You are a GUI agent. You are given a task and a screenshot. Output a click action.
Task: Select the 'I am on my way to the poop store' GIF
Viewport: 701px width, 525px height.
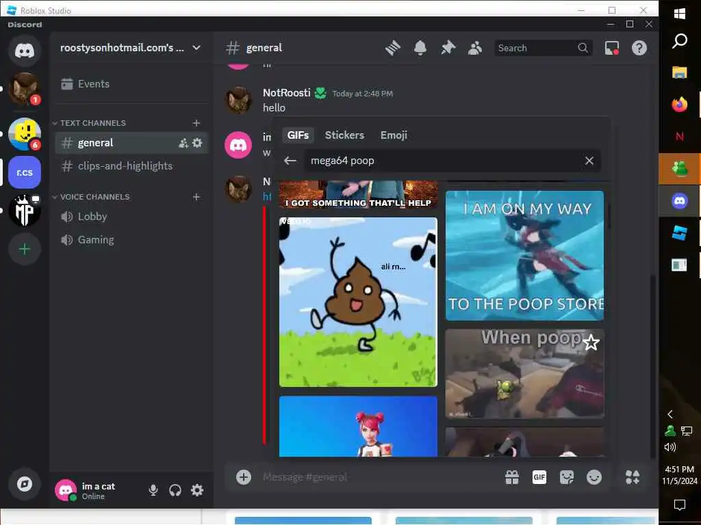[x=524, y=256]
